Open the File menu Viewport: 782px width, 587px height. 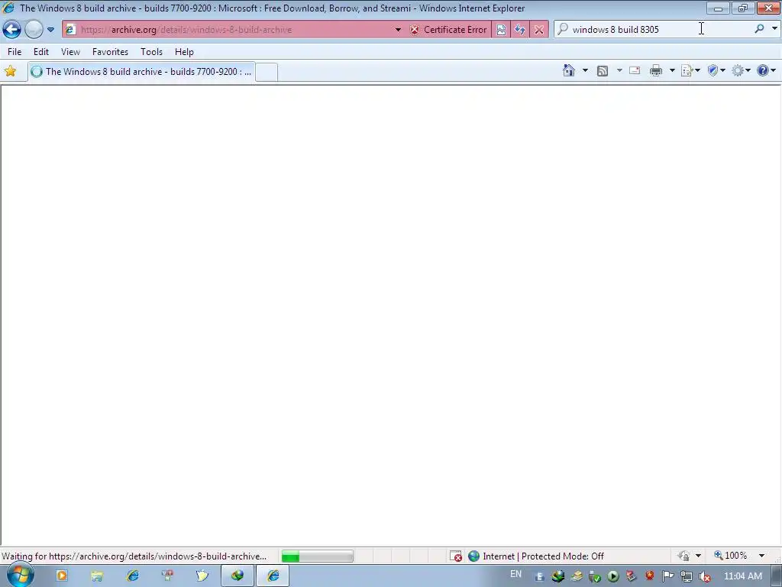pyautogui.click(x=15, y=52)
